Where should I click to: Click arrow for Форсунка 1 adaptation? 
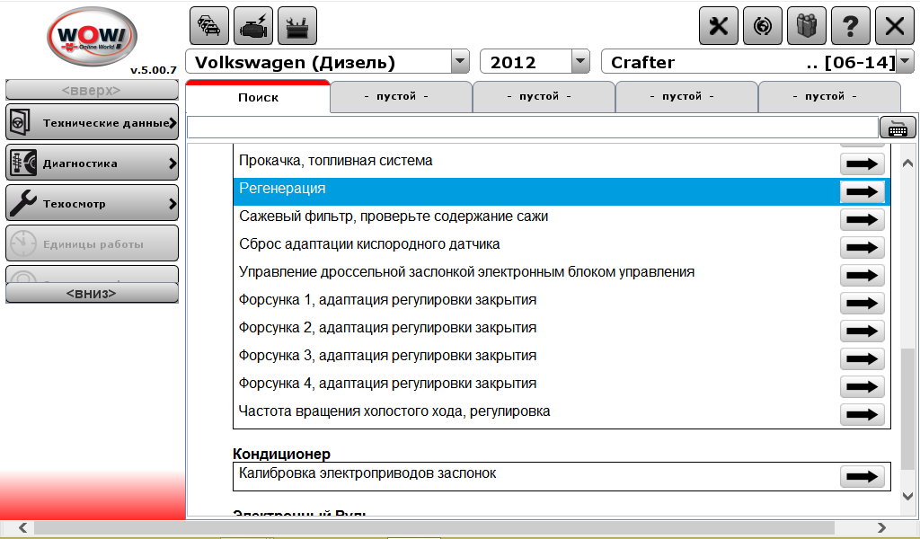[x=862, y=304]
